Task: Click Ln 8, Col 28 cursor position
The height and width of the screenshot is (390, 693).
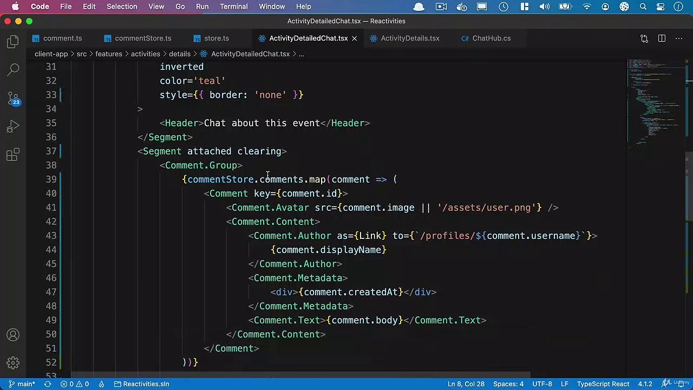Action: [466, 384]
